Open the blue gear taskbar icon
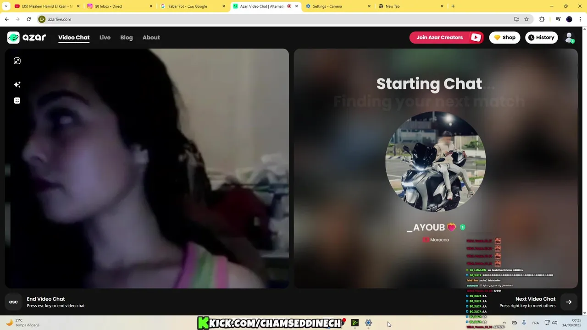This screenshot has height=330, width=587. 368,323
